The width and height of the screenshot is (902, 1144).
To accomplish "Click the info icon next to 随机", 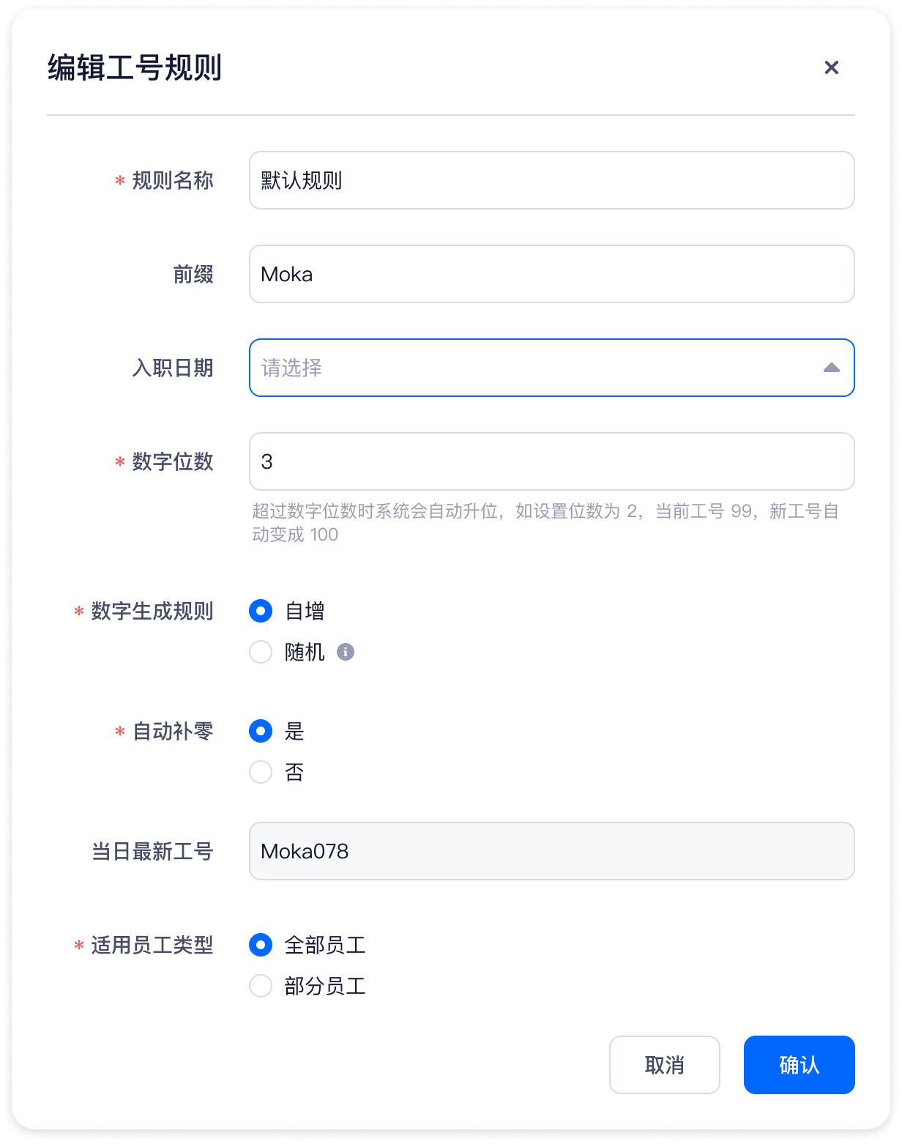I will pyautogui.click(x=346, y=652).
